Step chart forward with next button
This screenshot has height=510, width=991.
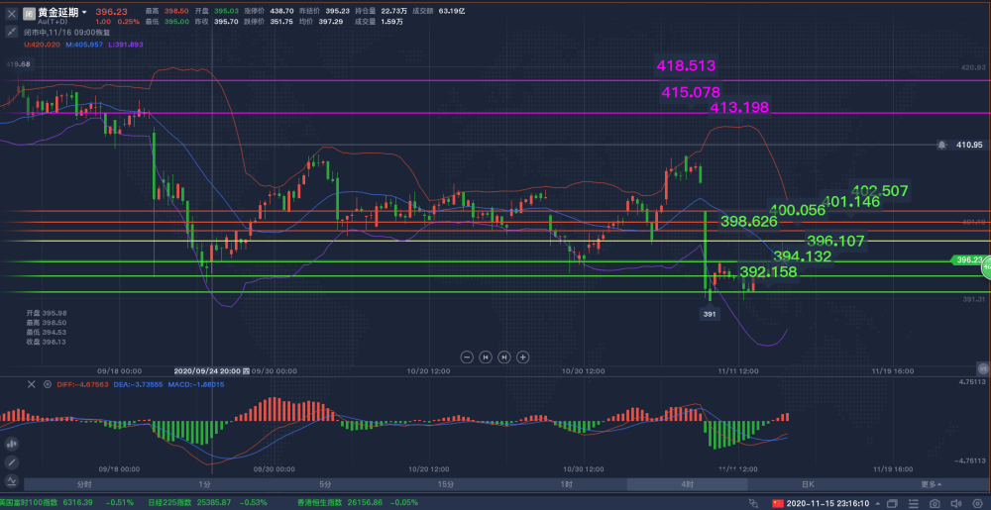(504, 357)
